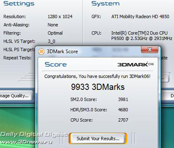
Task: Click the CPU Score value 2707
Action: [123, 120]
